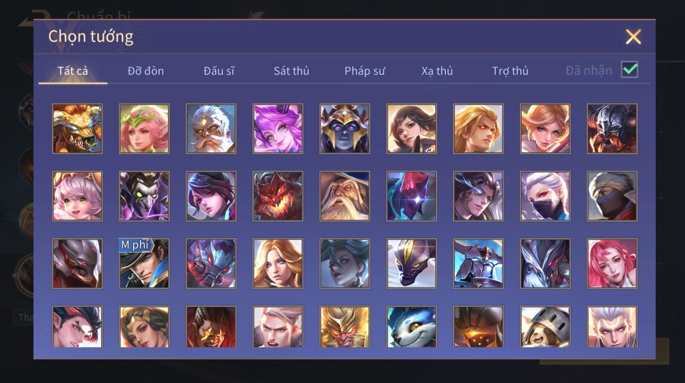Screen dimensions: 685x383
Task: Choose the pink-haired smiling woman hero
Action: [612, 263]
